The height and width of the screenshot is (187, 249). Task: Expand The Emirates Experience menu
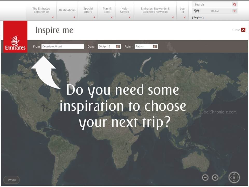tap(41, 10)
